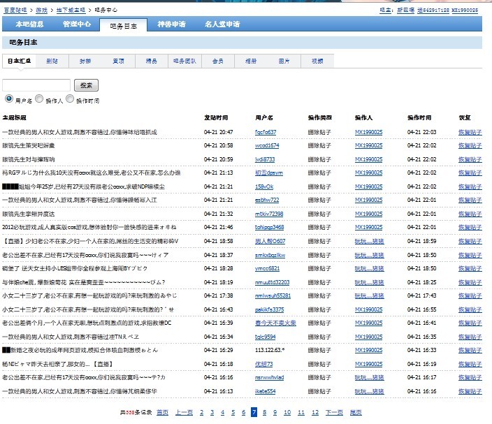The height and width of the screenshot is (424, 492).
Task: Select the 封禁 sub-tab
Action: coord(85,61)
